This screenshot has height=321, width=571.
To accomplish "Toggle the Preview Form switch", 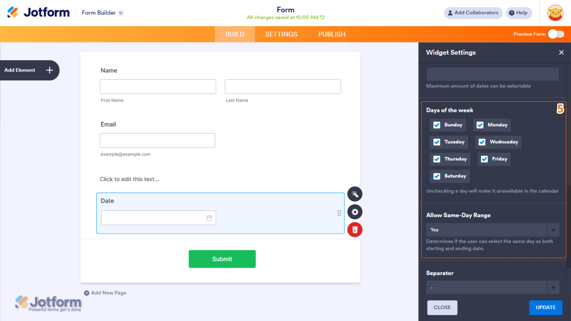I will click(556, 34).
